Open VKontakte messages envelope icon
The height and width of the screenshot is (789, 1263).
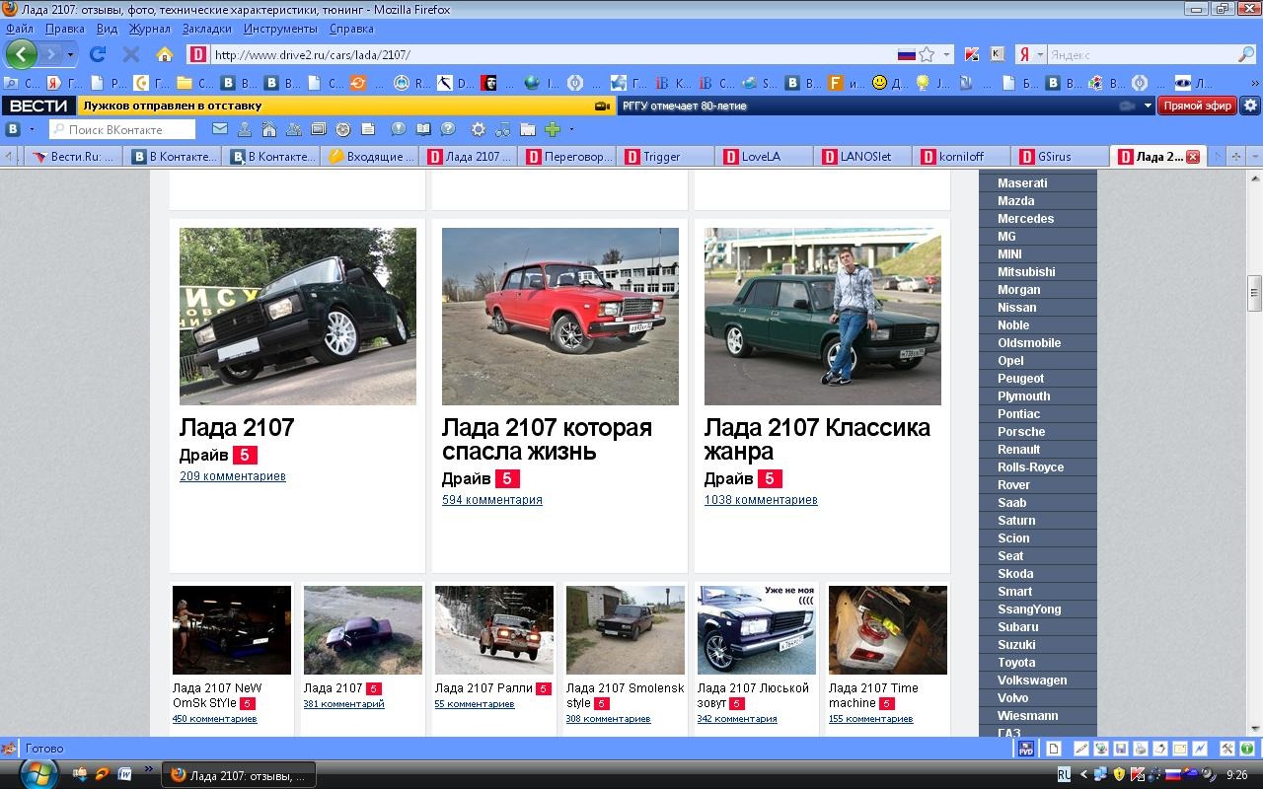point(220,129)
